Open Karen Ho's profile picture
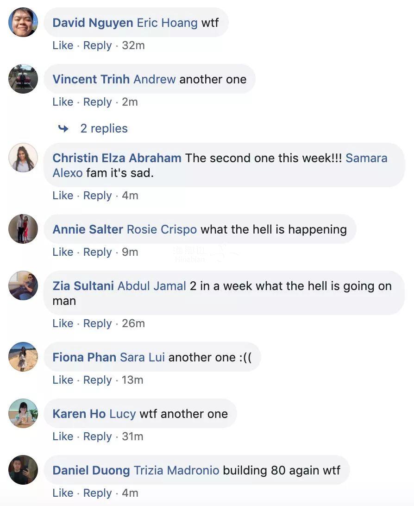The width and height of the screenshot is (414, 506). click(x=23, y=413)
